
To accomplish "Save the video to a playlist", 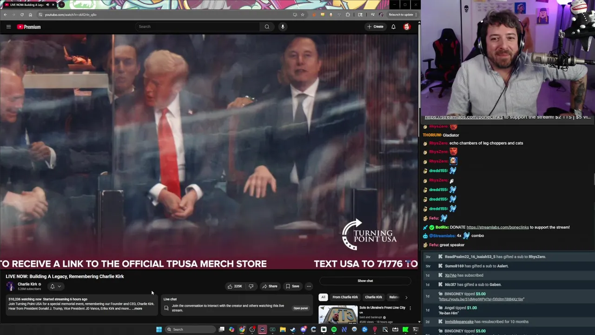I will click(292, 286).
